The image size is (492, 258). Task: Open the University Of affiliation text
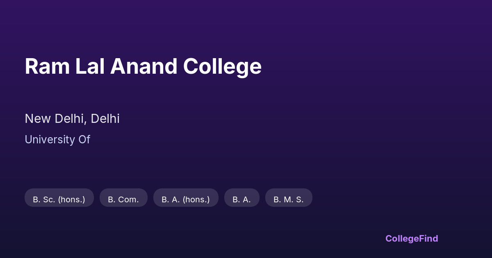coord(57,140)
